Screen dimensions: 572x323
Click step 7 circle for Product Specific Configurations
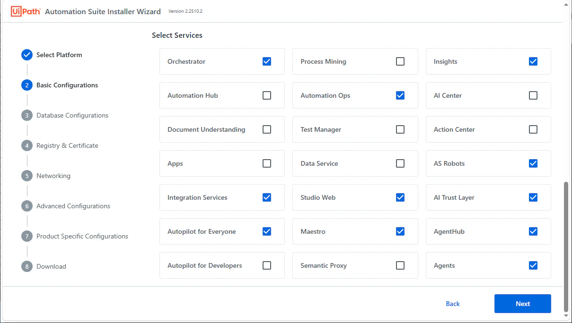(27, 236)
